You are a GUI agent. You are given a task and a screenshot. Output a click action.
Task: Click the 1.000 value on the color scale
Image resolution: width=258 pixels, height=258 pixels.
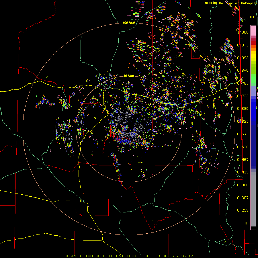tap(243, 32)
